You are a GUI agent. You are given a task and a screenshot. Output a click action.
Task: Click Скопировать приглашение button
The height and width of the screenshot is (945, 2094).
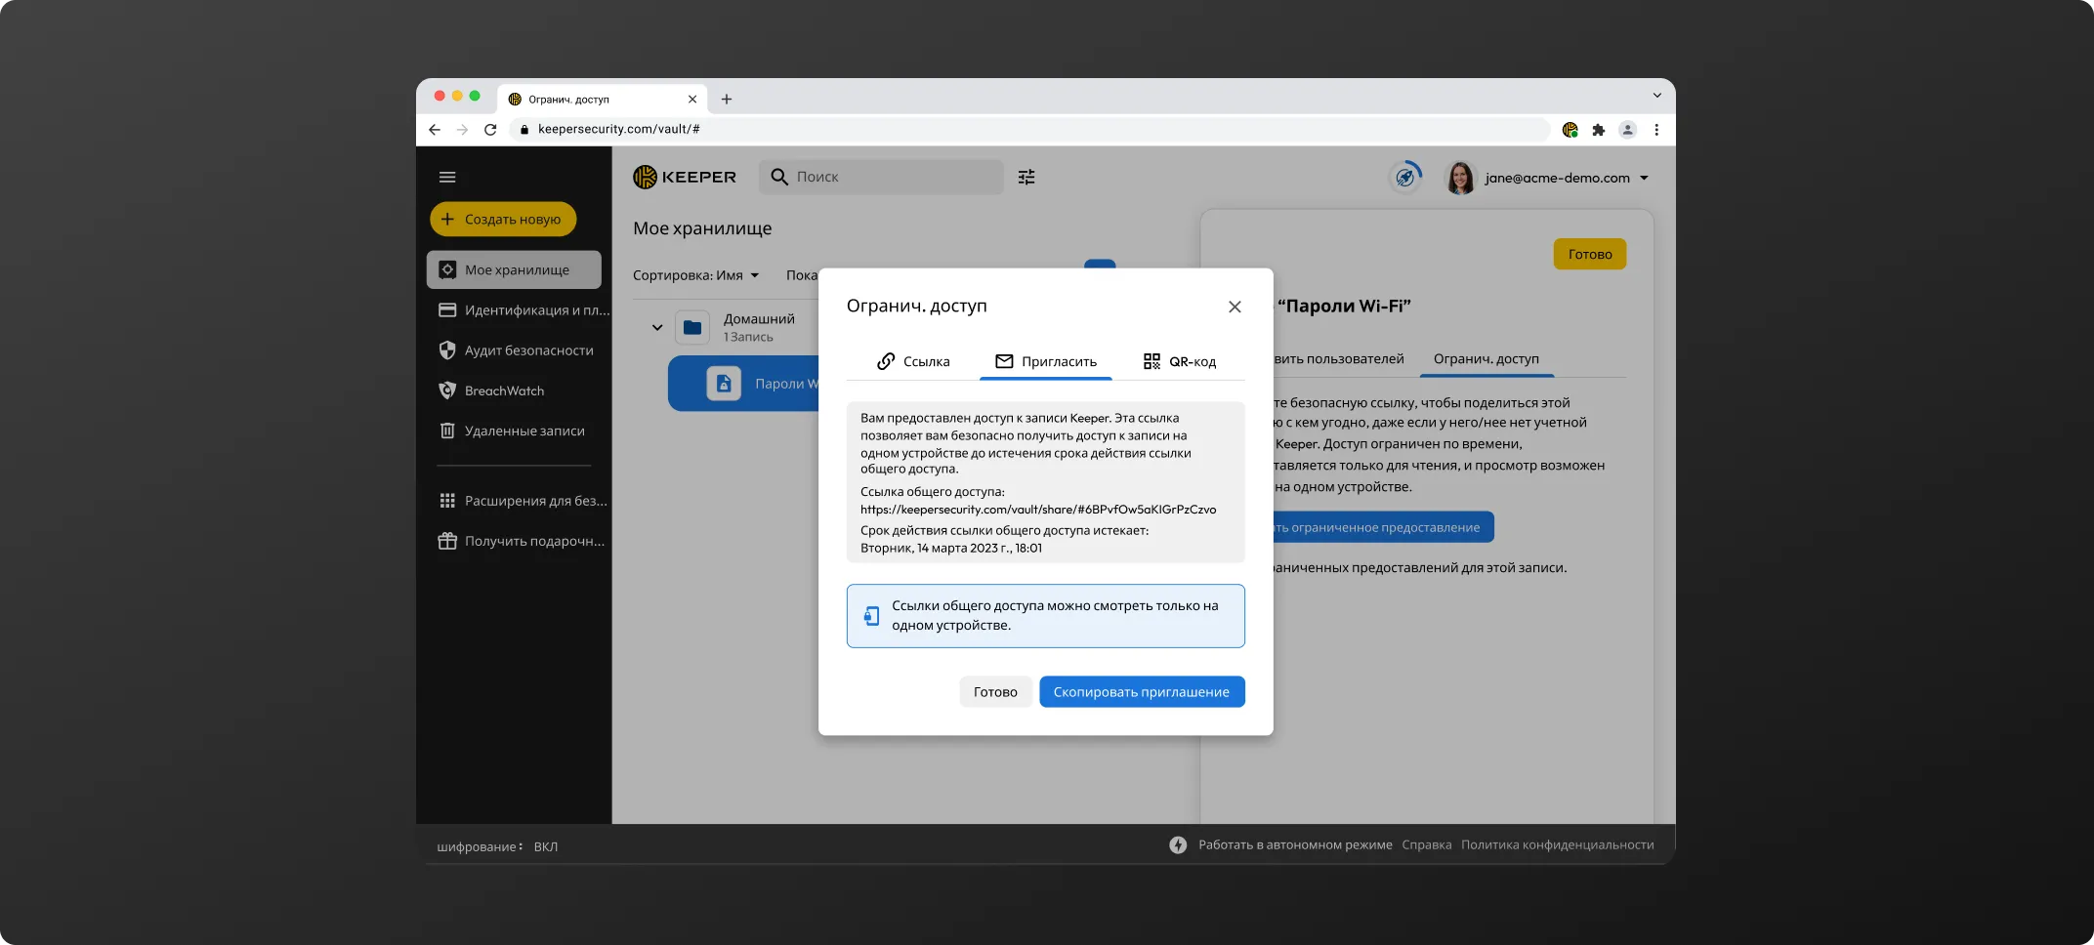pos(1142,692)
